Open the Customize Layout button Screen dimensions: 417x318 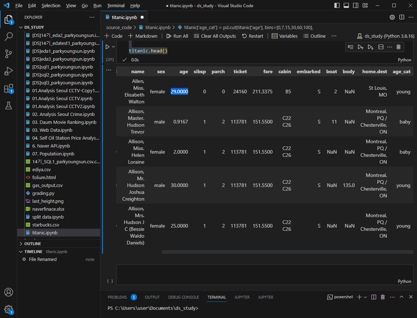click(x=365, y=5)
